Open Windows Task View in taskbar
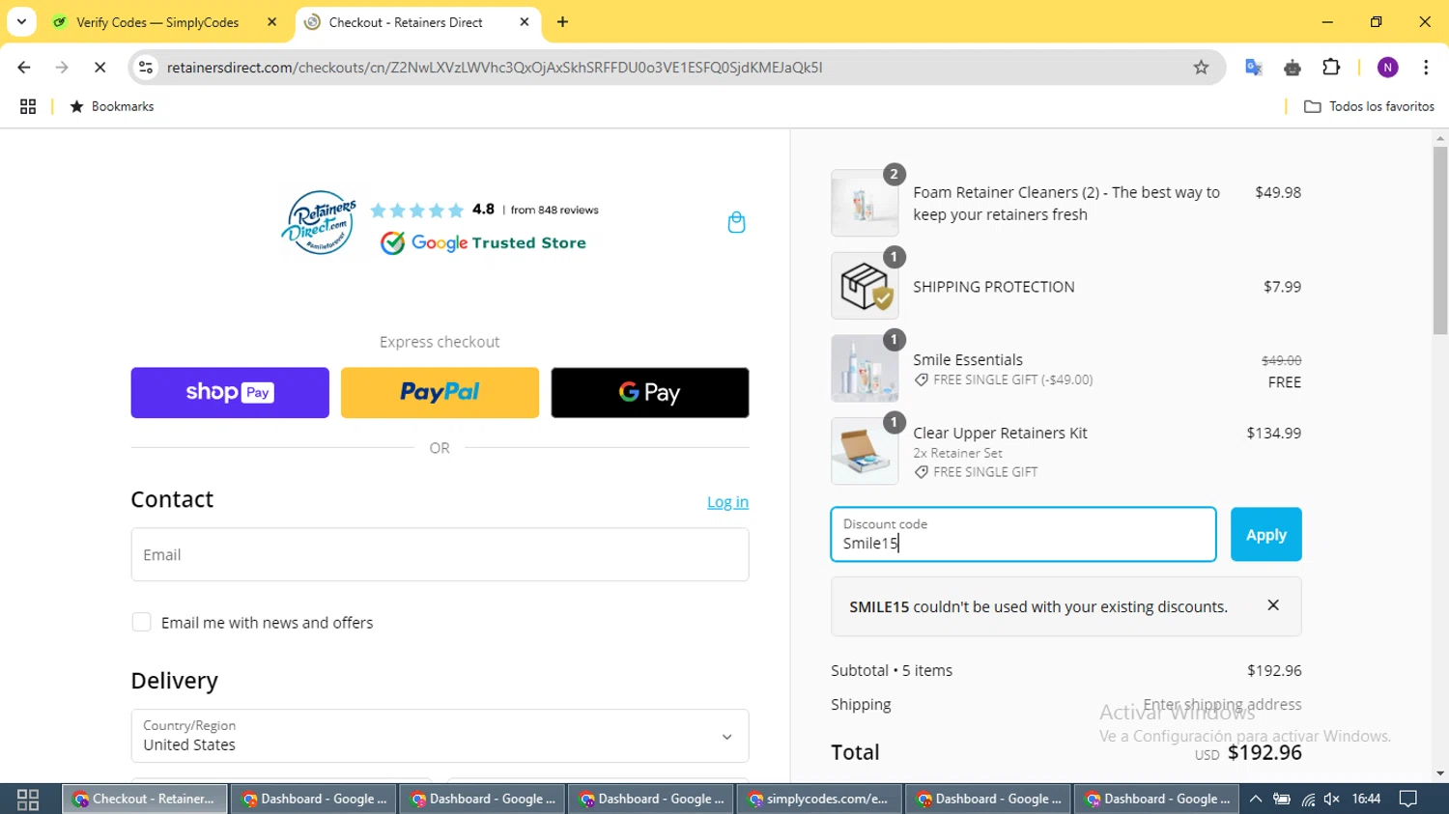1449x814 pixels. 28,799
